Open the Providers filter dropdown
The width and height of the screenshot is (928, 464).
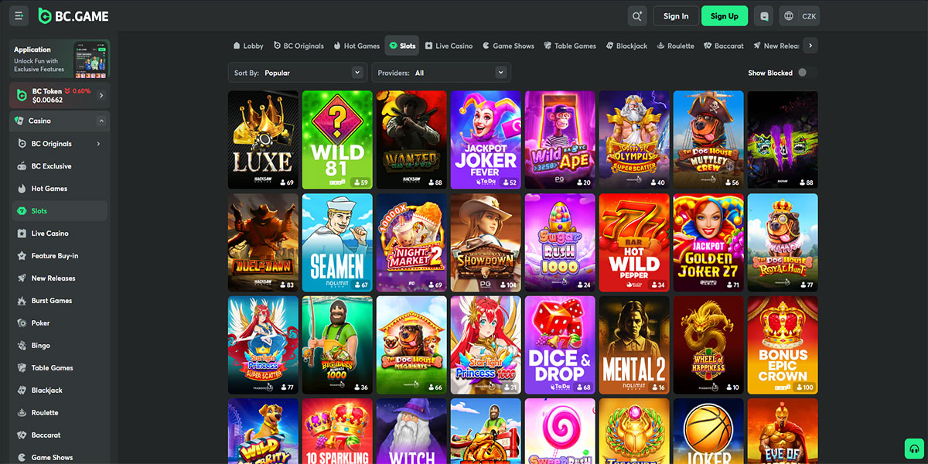pos(441,71)
